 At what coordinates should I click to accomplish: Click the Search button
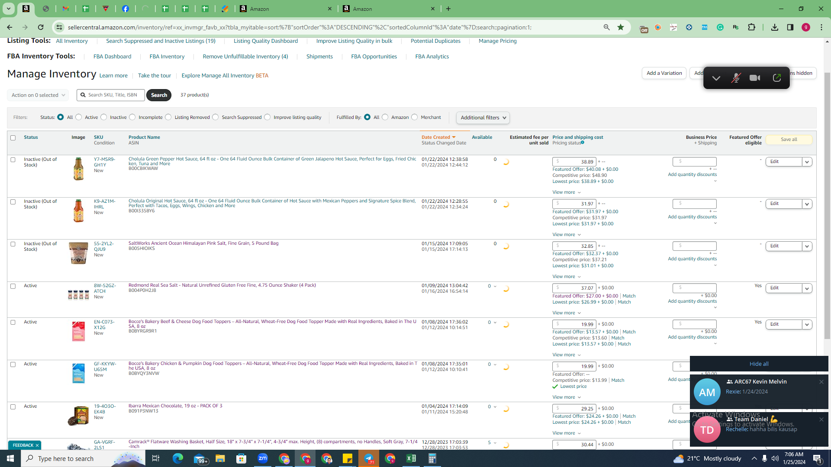(159, 95)
